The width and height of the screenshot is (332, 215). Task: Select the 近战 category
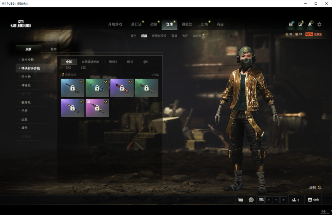coord(35,119)
